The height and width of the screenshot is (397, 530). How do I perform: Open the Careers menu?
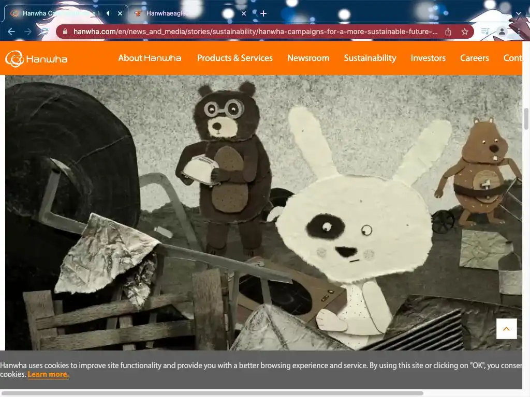click(x=475, y=58)
